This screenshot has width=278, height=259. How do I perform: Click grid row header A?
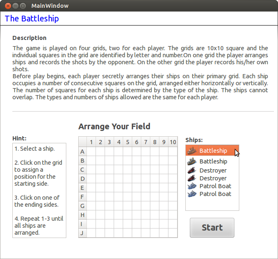(x=82, y=152)
